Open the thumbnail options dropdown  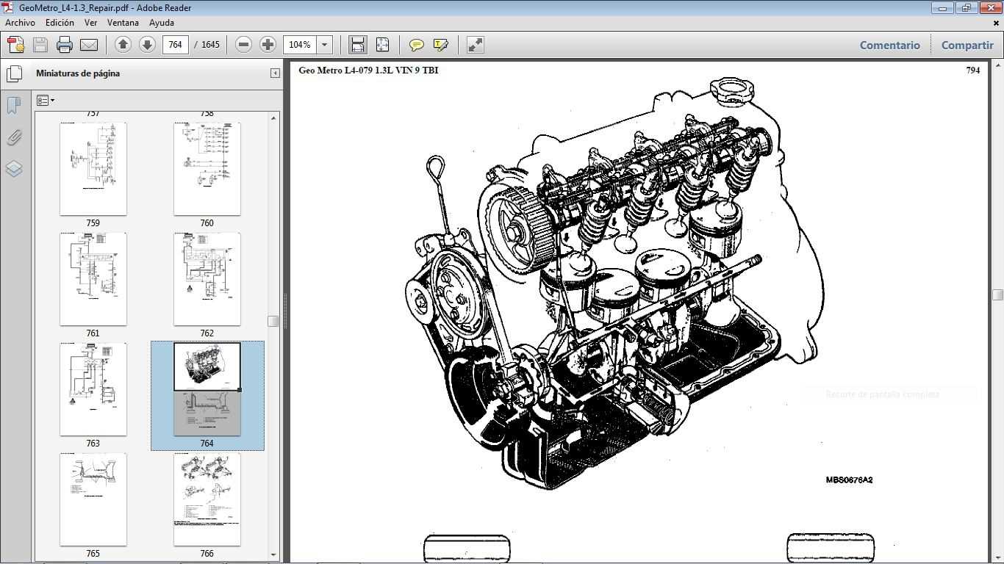pos(46,101)
